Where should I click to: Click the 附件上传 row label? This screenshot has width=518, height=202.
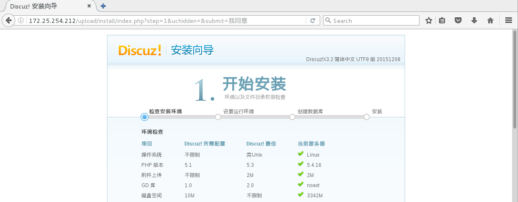(x=152, y=175)
